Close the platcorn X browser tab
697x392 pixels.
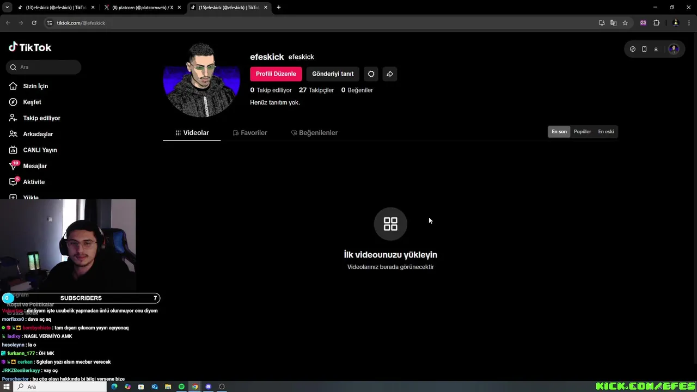click(179, 8)
